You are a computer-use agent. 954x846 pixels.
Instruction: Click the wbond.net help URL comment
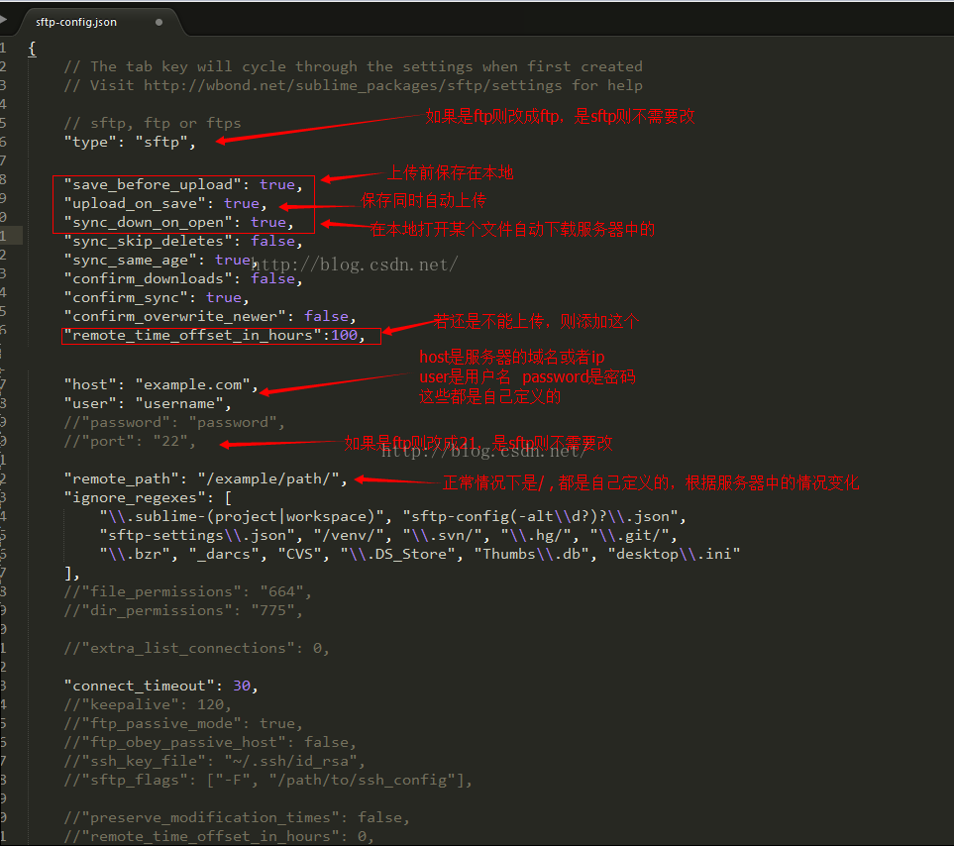coord(353,85)
